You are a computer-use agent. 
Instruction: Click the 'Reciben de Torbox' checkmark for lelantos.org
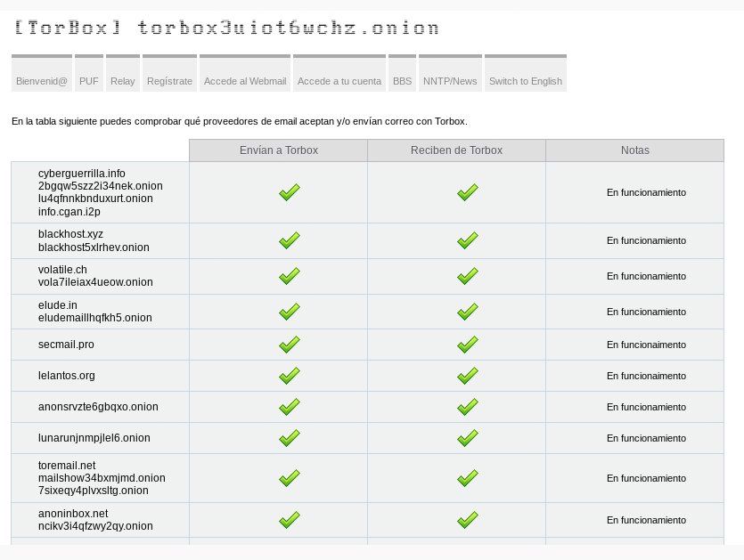point(467,376)
